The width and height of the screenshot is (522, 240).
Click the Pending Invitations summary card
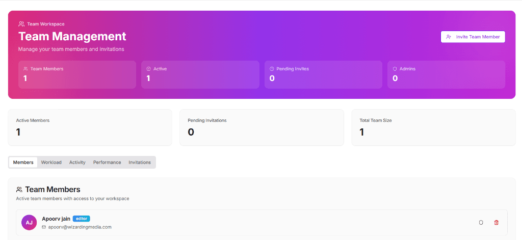262,127
